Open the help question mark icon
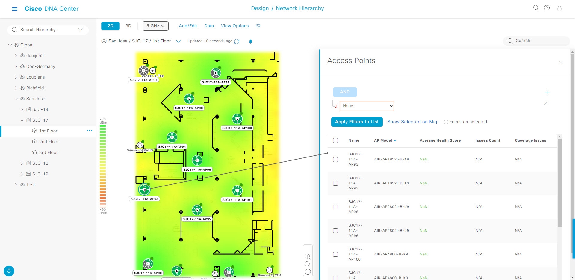 (547, 8)
